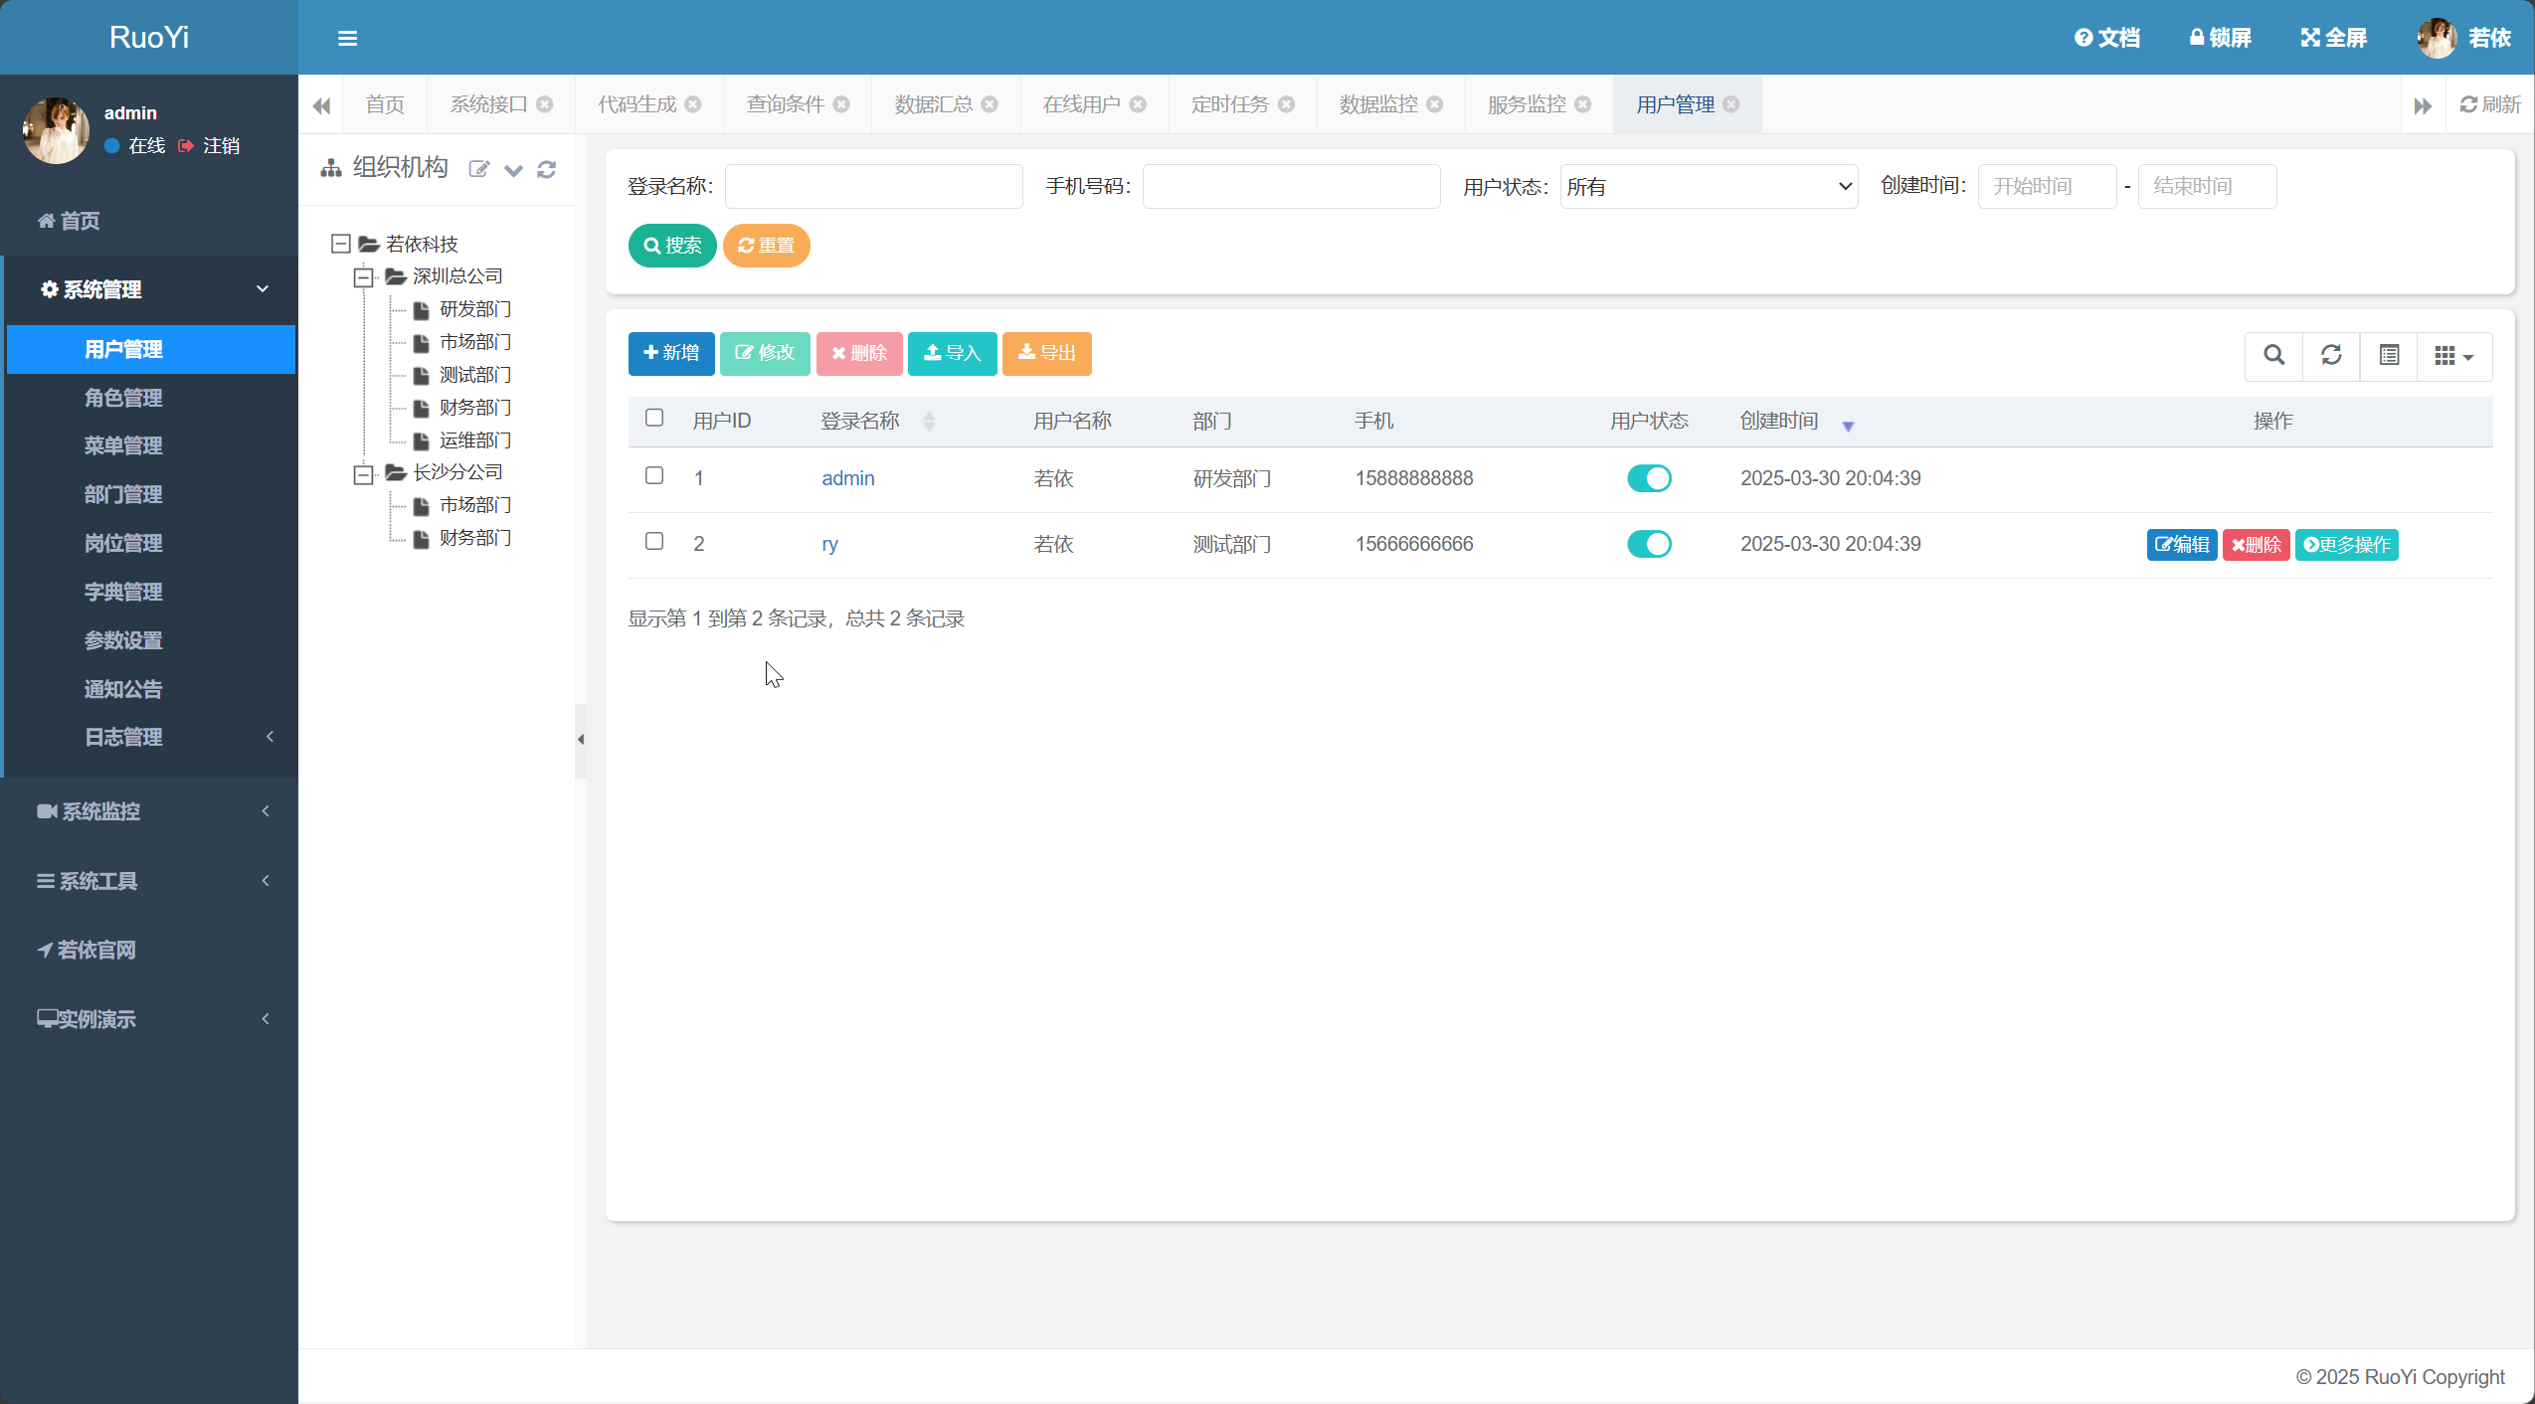The width and height of the screenshot is (2535, 1404).
Task: Select the checkbox for user ry
Action: (654, 541)
